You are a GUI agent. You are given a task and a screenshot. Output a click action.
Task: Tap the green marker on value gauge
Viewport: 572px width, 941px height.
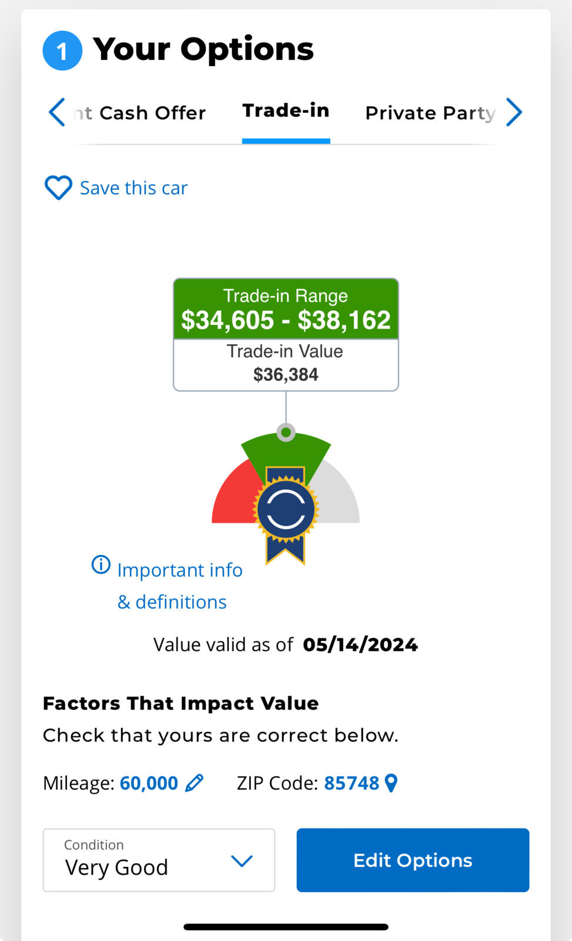pyautogui.click(x=286, y=433)
